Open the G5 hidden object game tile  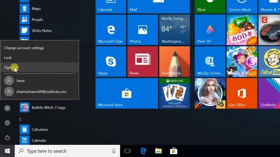[210, 93]
